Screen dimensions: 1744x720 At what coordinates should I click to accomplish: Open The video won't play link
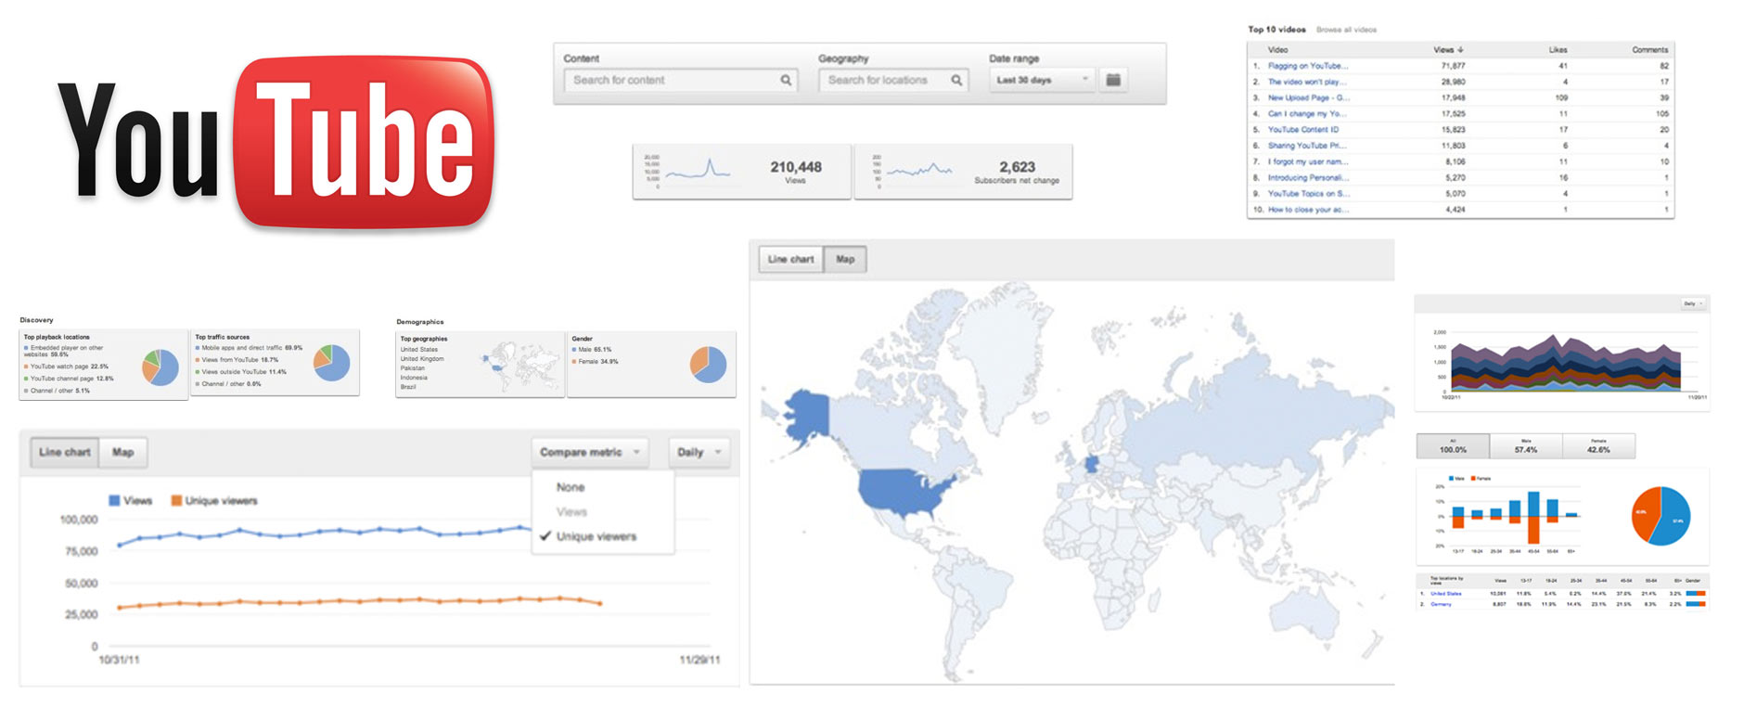[1307, 82]
